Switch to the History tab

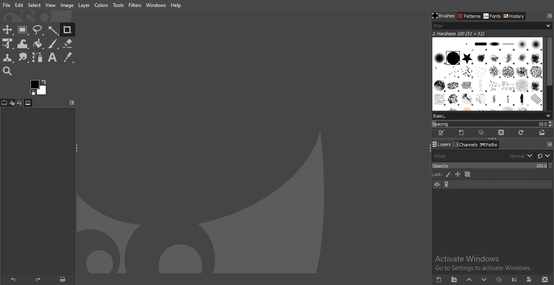pos(513,16)
